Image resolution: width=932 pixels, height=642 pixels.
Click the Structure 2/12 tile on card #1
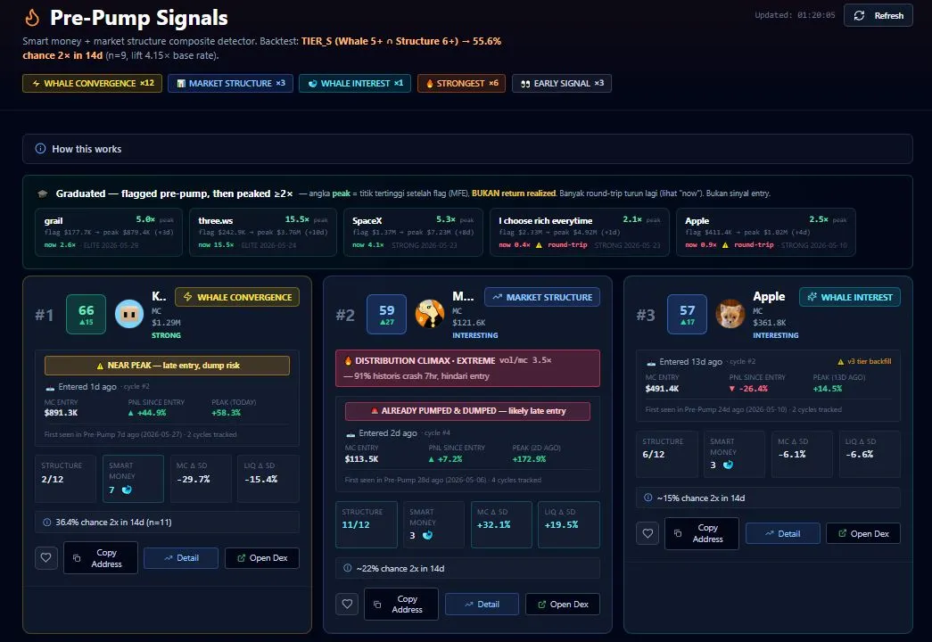65,479
